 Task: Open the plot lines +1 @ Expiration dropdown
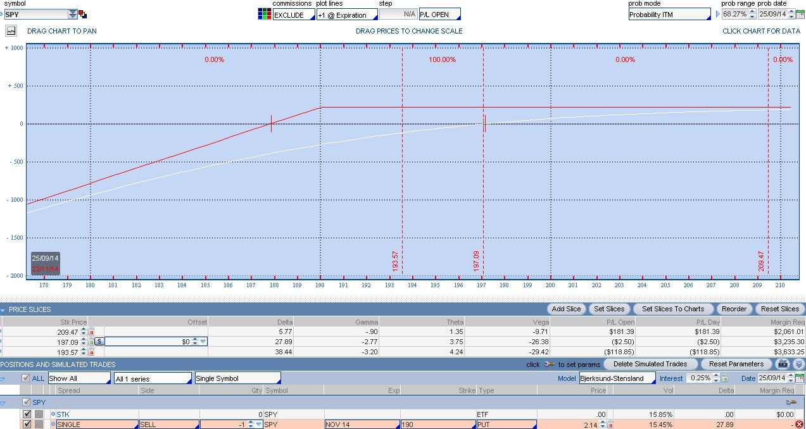[x=346, y=15]
